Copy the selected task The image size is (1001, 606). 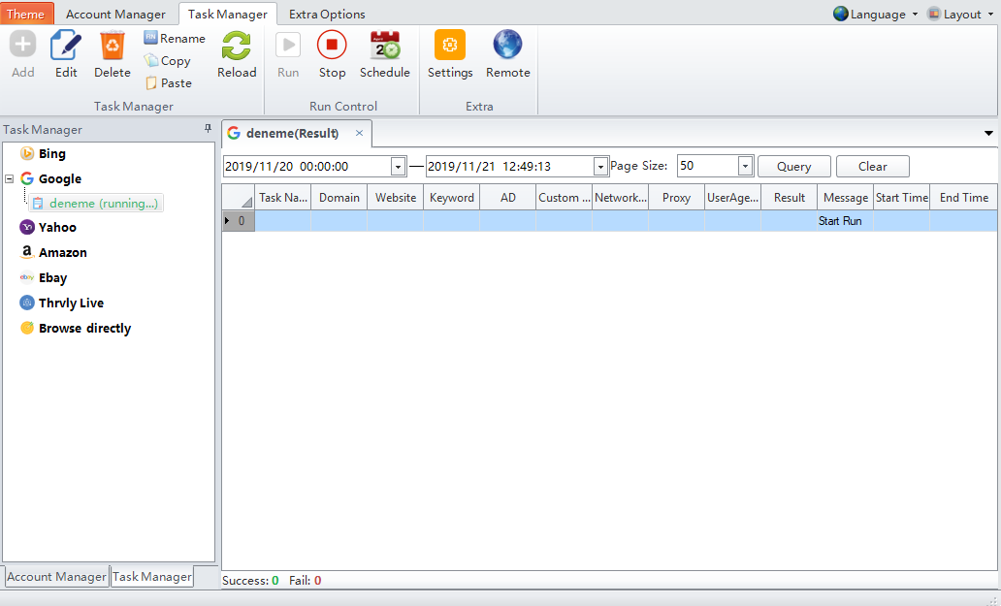coord(168,60)
